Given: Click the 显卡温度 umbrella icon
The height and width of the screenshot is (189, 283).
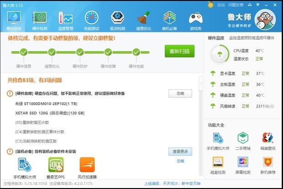Looking at the screenshot, I should coord(213,73).
